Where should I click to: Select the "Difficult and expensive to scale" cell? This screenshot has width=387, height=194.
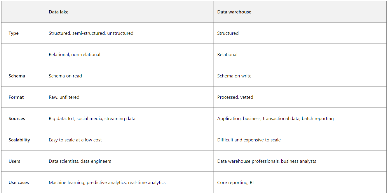(249, 140)
